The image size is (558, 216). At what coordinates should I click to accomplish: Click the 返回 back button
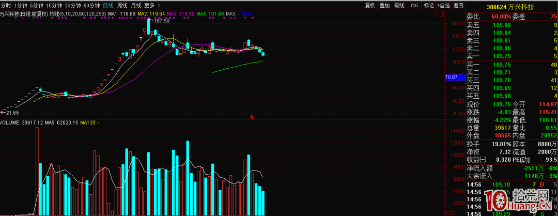tap(458, 5)
